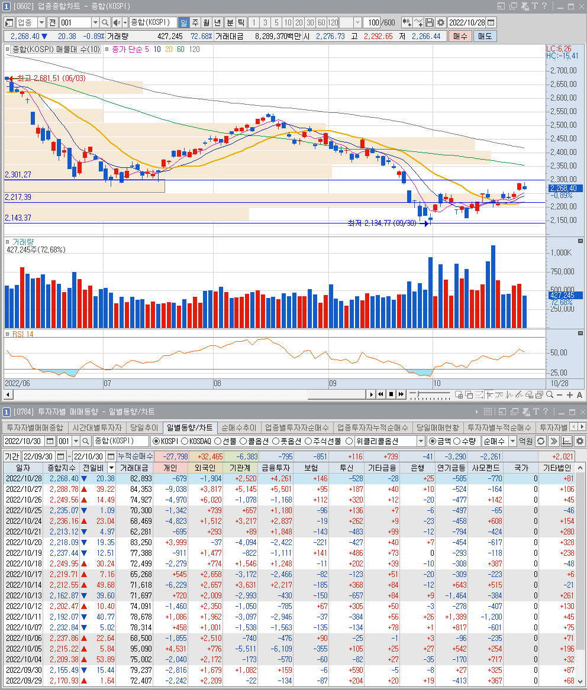Select the KOSDAQ radio button
Viewport: 587px width, 690px height.
185,441
